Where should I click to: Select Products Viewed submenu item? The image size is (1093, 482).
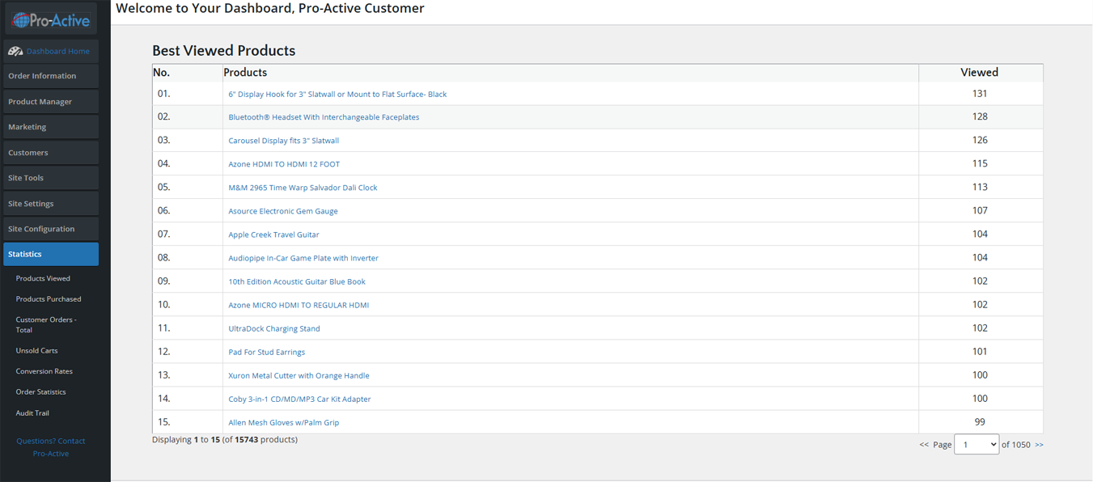click(43, 278)
